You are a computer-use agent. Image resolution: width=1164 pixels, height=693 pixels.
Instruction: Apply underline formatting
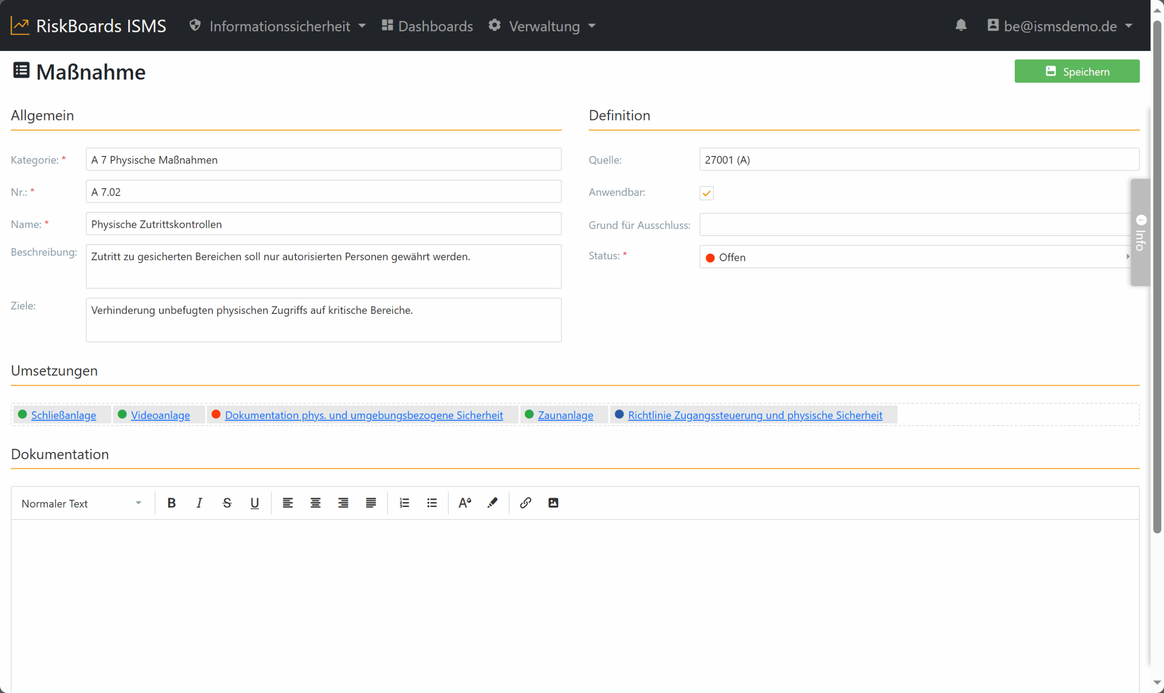[x=255, y=503]
